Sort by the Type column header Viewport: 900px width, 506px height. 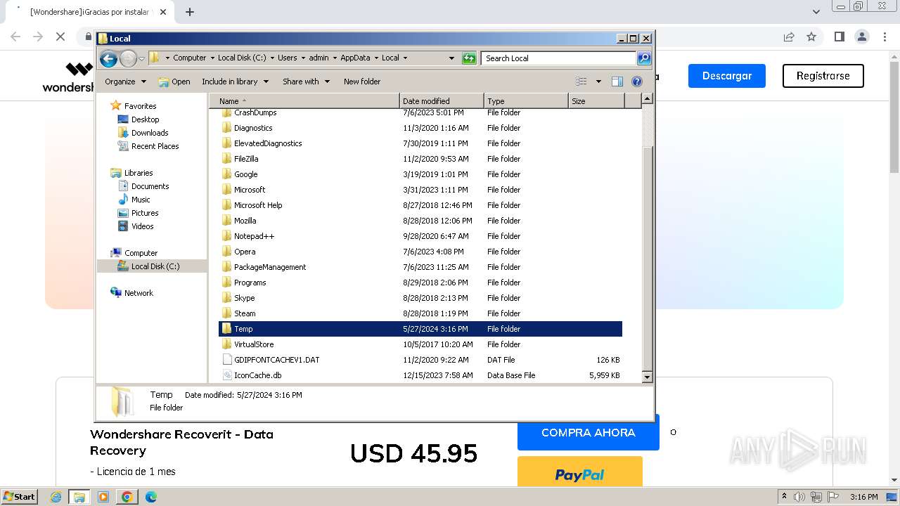click(x=526, y=101)
